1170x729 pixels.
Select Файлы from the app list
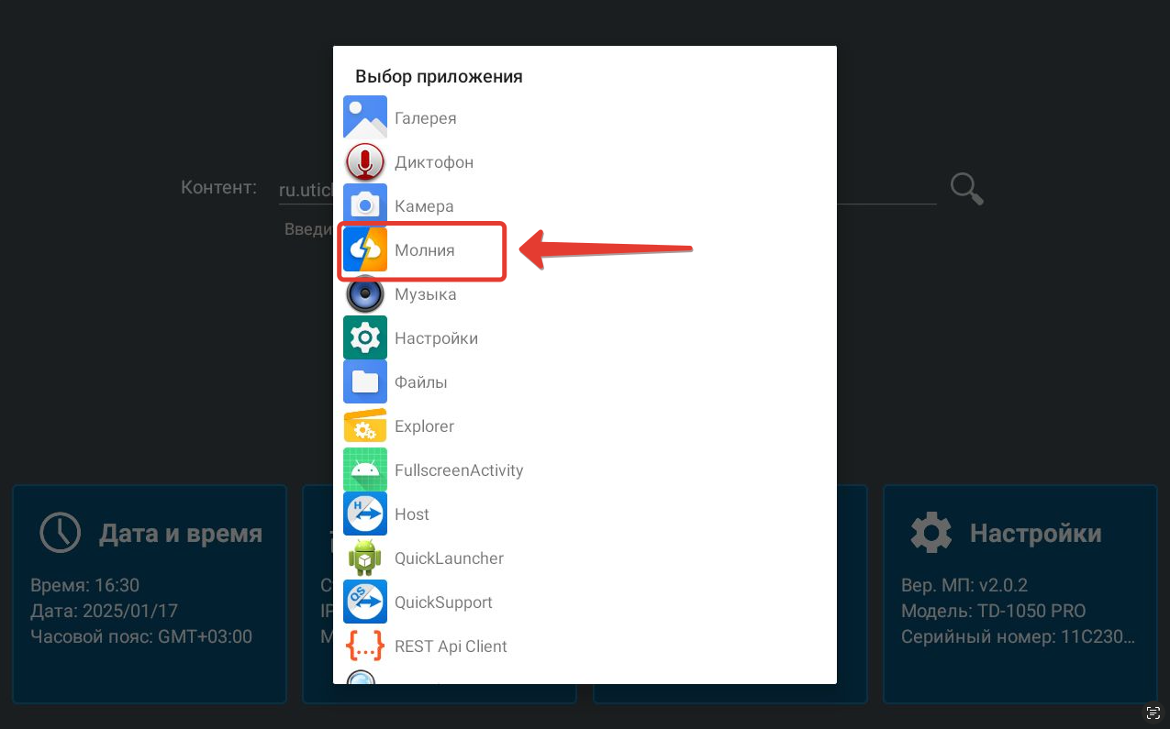tap(421, 382)
